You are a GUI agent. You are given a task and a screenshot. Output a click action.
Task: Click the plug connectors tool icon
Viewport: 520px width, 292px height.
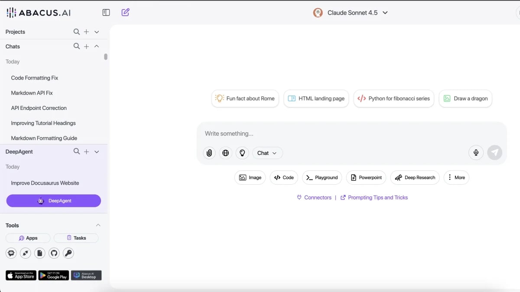click(26, 253)
